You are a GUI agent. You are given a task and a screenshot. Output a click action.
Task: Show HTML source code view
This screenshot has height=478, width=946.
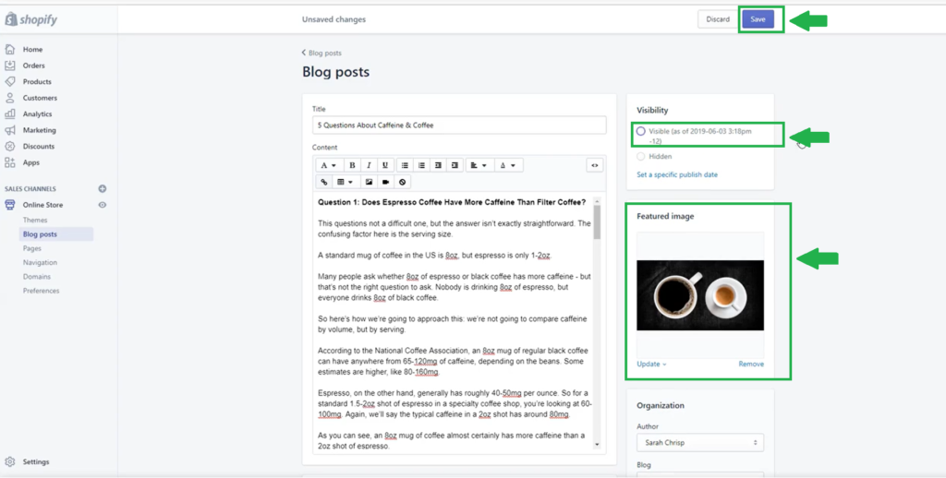594,165
